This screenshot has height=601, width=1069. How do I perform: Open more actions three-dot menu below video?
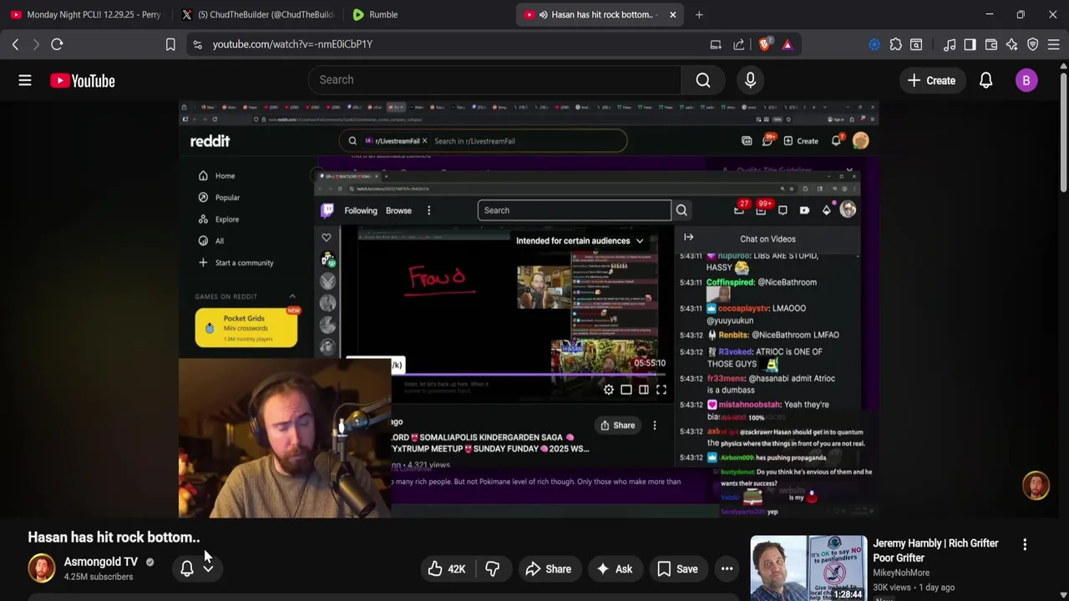click(x=727, y=569)
